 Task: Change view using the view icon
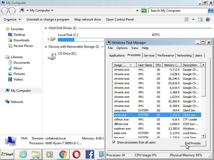[186, 19]
